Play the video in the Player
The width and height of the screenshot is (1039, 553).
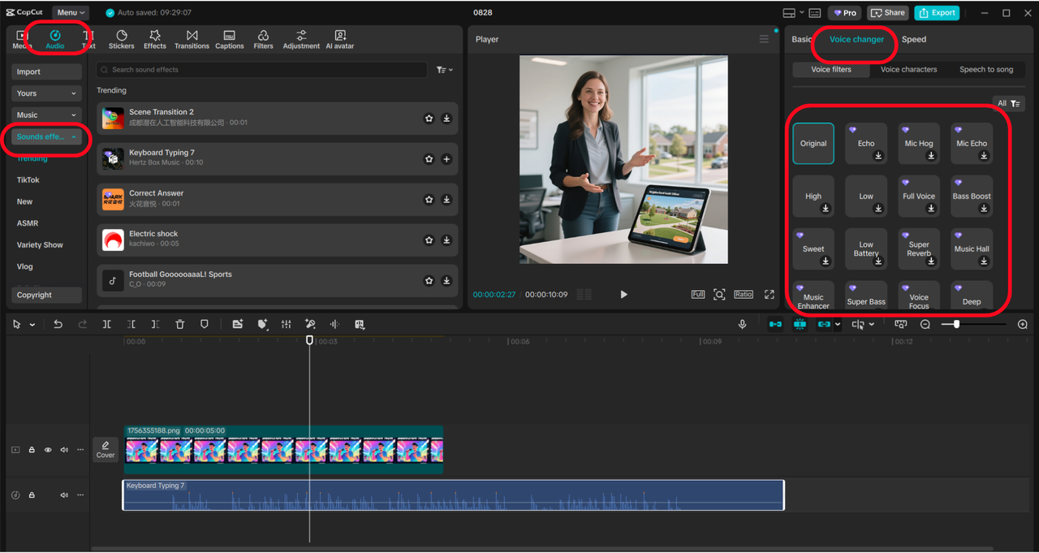[x=623, y=294]
